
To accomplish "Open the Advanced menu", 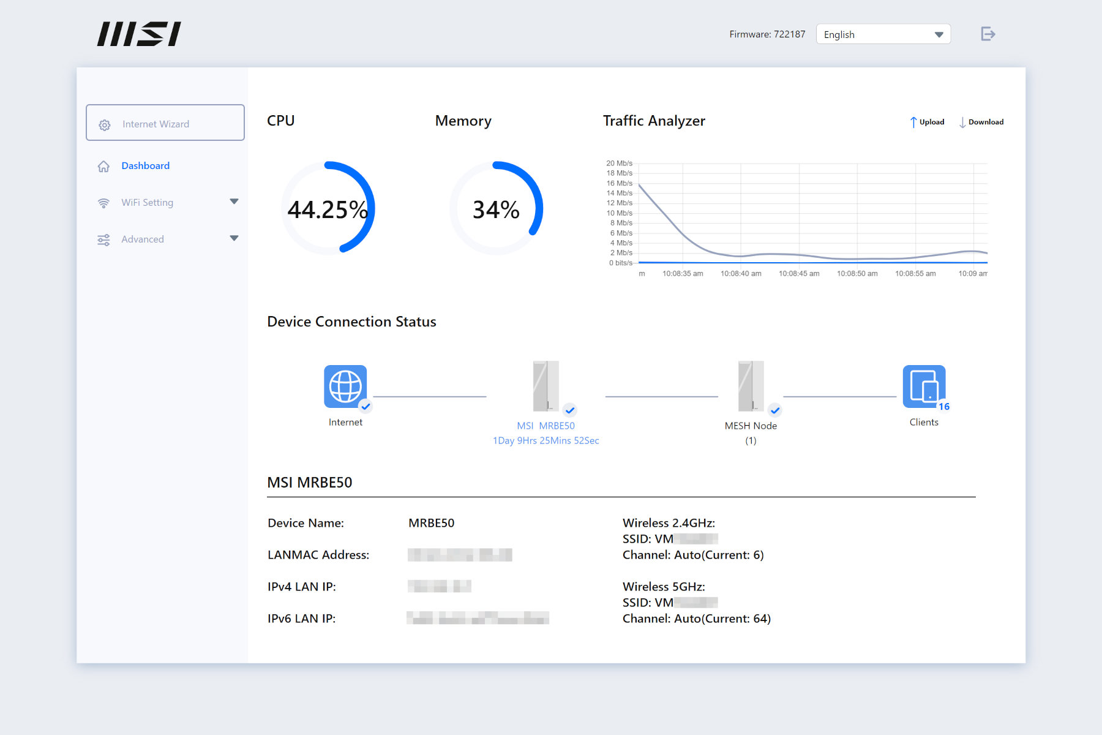I will [x=142, y=239].
